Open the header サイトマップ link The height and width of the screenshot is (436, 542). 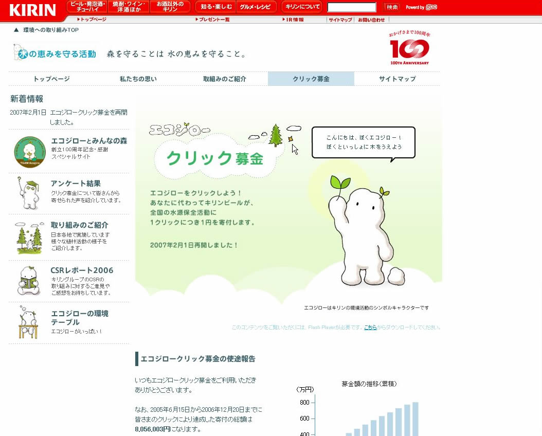coord(340,20)
